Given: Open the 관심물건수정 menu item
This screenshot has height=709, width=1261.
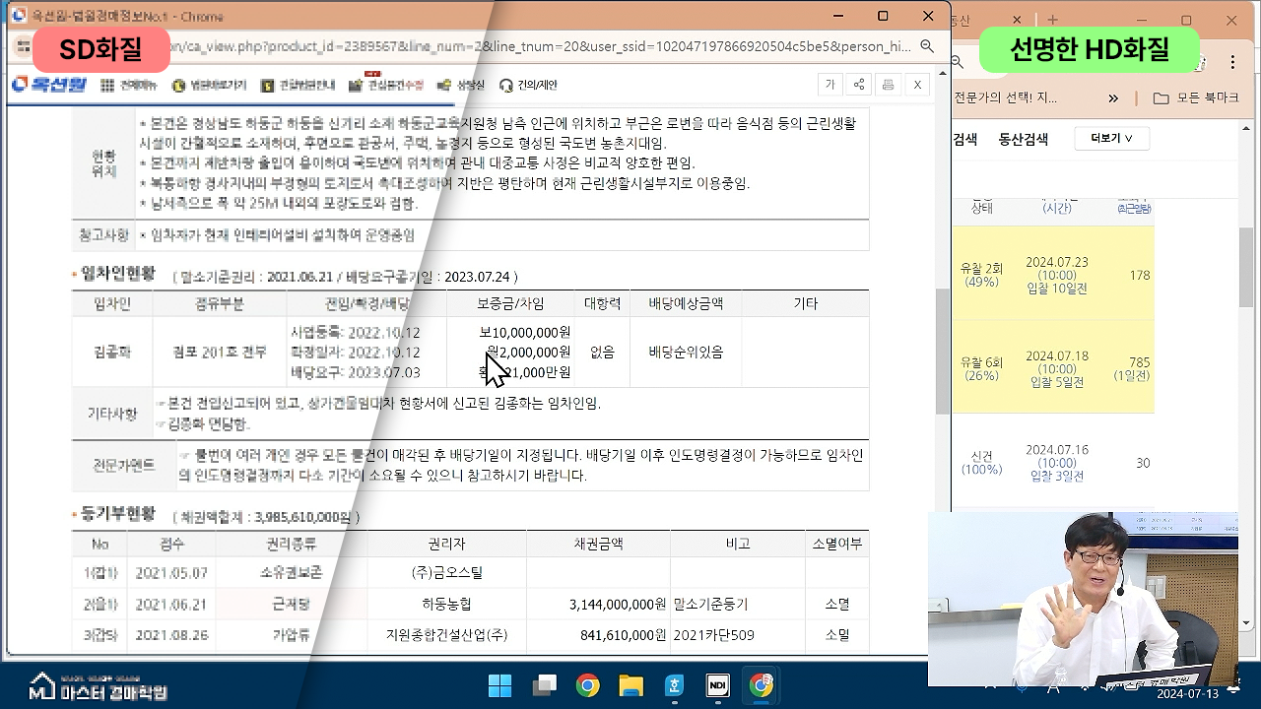Looking at the screenshot, I should coord(386,86).
